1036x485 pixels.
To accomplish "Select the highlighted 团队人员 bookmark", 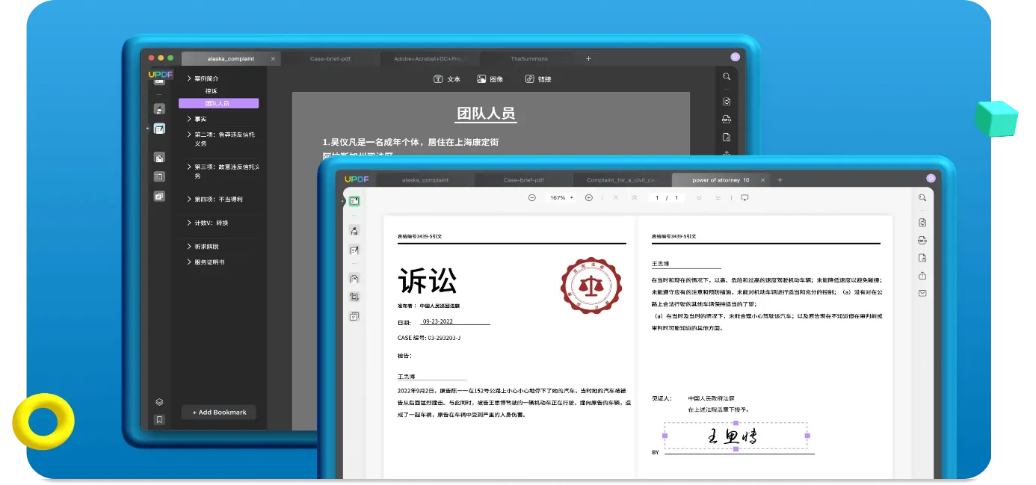I will pyautogui.click(x=218, y=103).
